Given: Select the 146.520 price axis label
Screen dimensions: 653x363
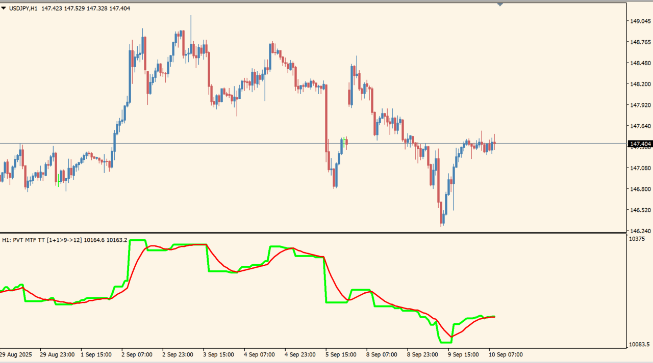Looking at the screenshot, I should tap(640, 210).
